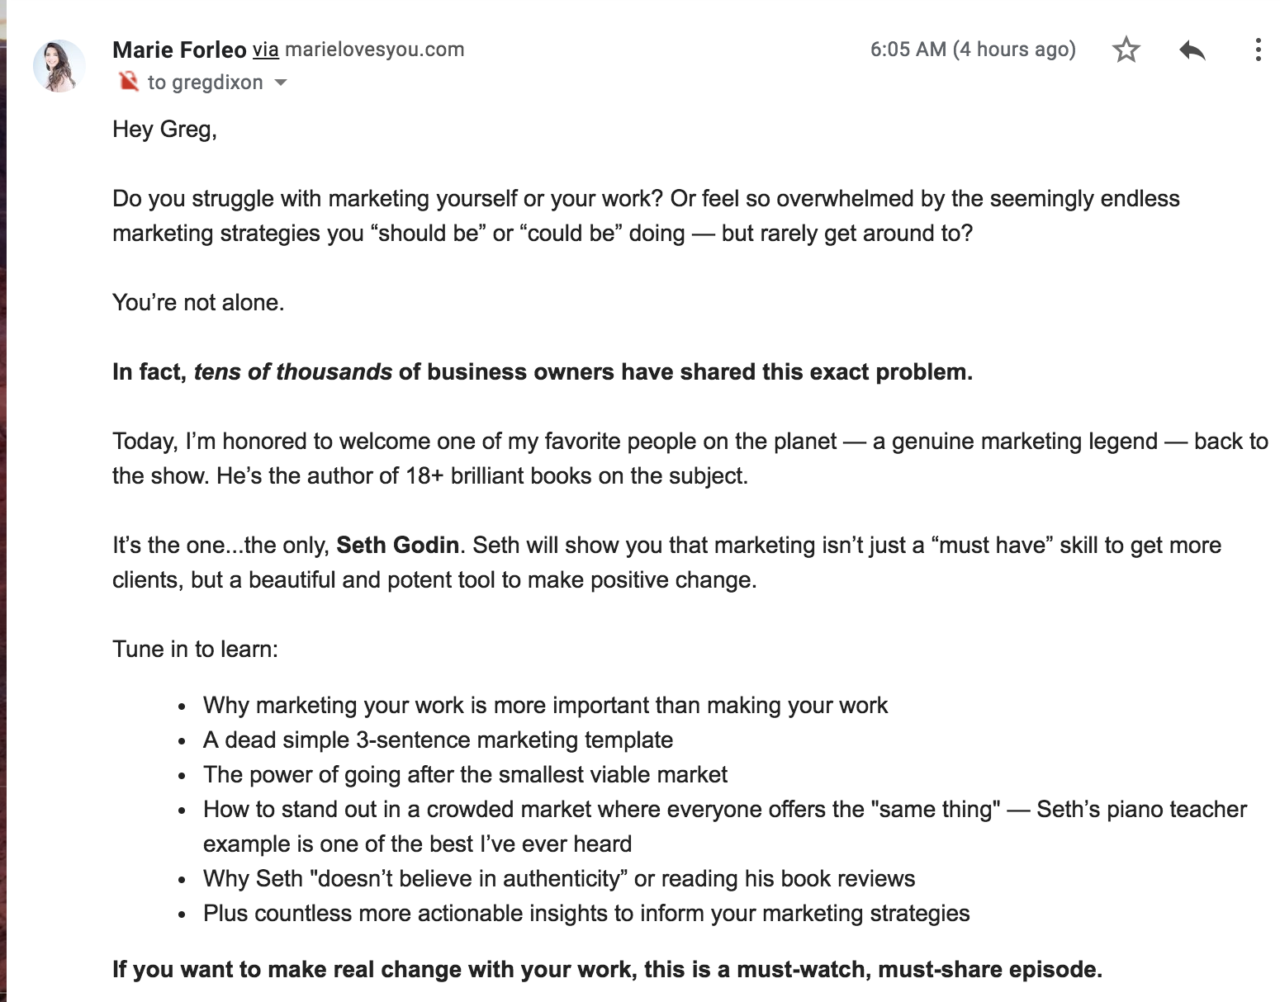This screenshot has height=1002, width=1280.
Task: Click Marie Forleo's profile avatar
Action: [59, 65]
